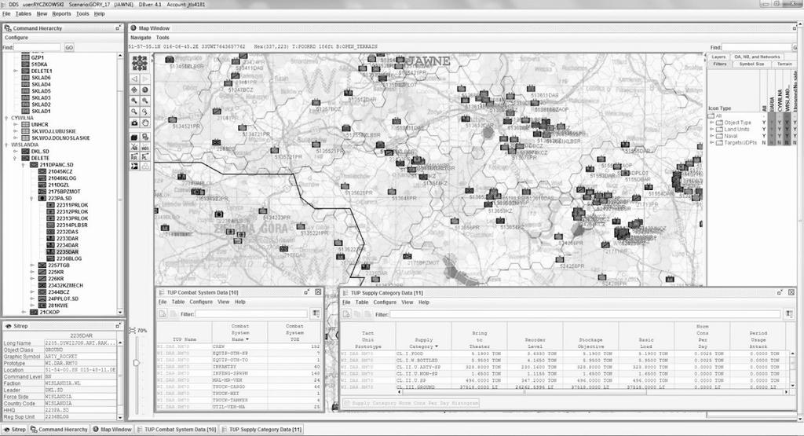Click Filter field in TUP Combat System Data
The width and height of the screenshot is (804, 436).
(x=250, y=314)
